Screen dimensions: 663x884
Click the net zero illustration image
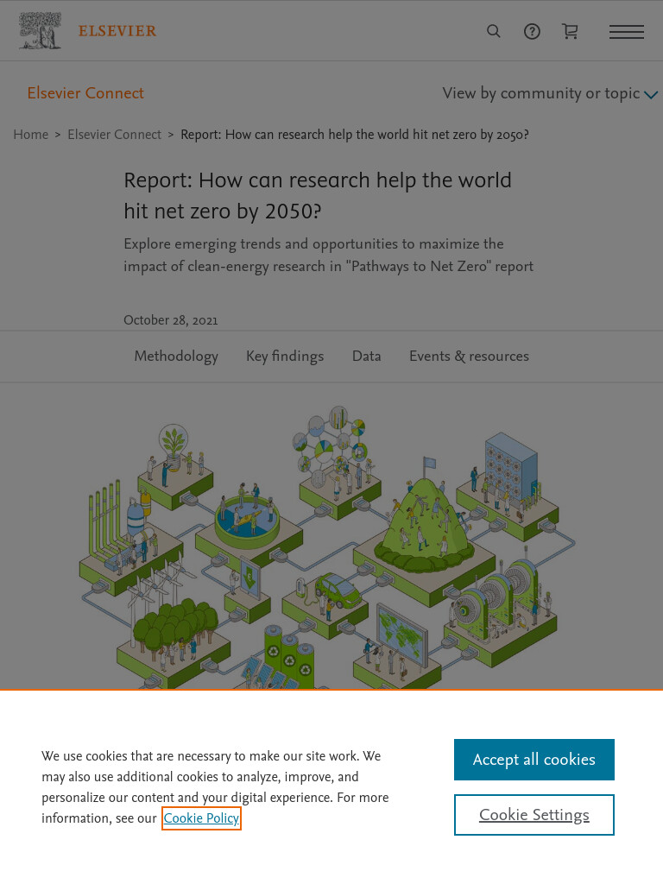coord(327,546)
